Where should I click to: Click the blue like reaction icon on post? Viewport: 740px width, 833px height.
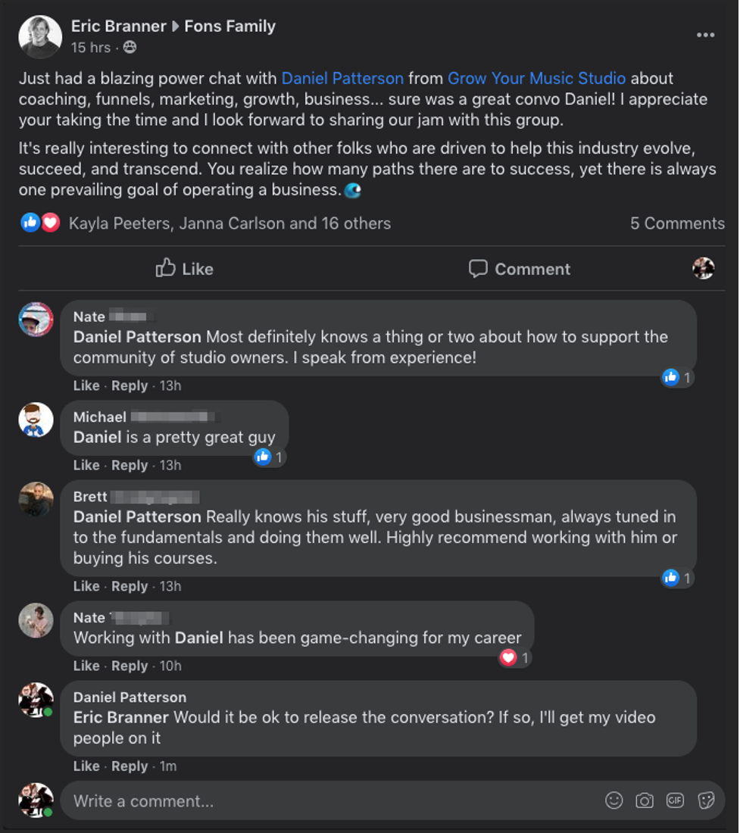(x=30, y=223)
